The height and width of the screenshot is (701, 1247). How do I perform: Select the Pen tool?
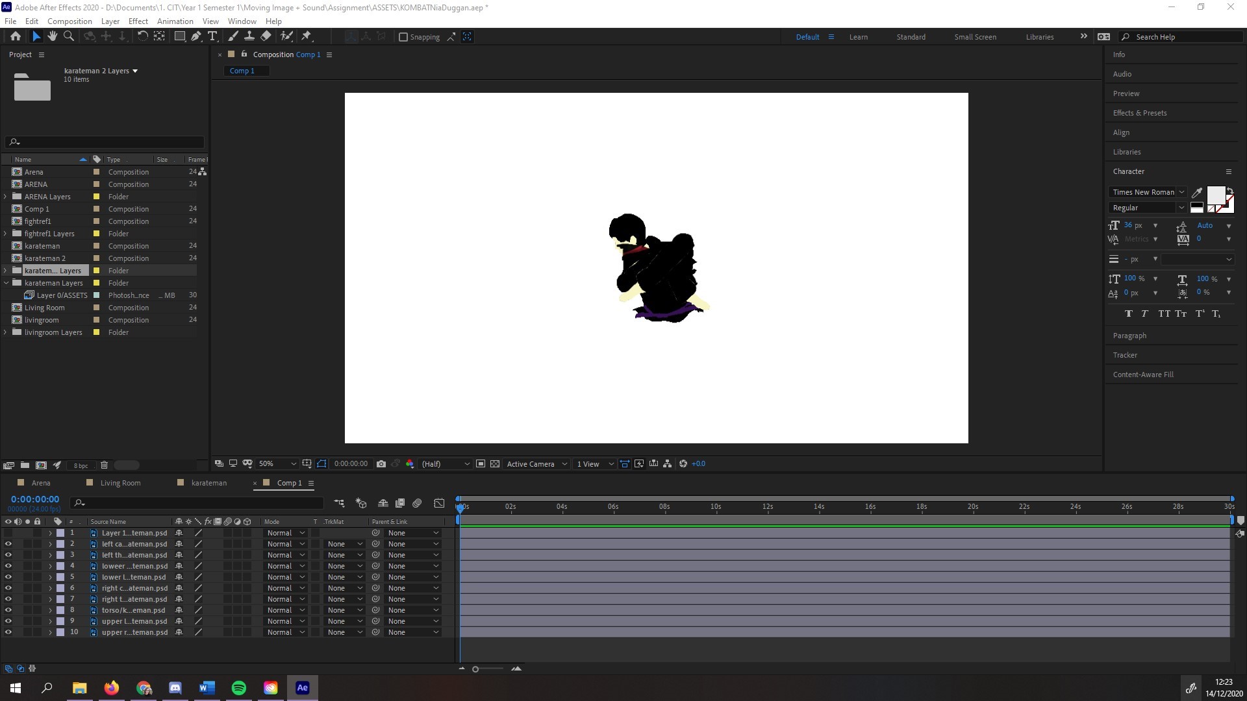pos(195,36)
